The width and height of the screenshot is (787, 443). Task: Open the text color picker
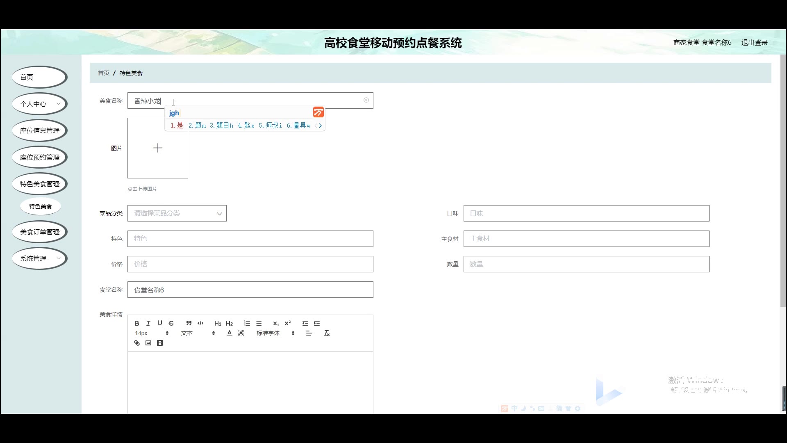230,333
